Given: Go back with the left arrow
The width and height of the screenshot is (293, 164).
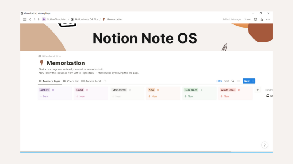Looking at the screenshot, I should [30, 19].
